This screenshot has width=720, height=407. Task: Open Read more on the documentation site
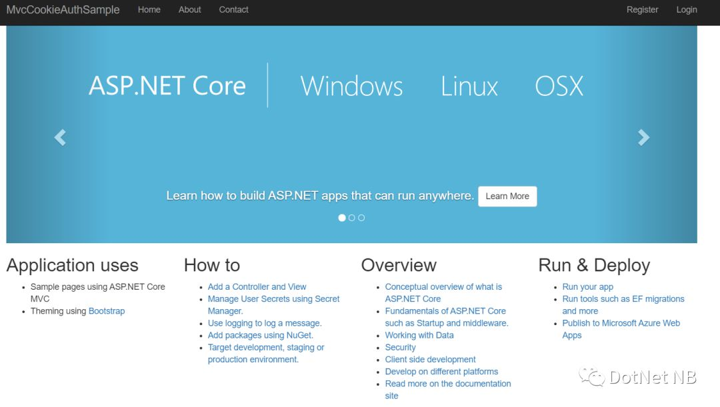click(x=448, y=390)
